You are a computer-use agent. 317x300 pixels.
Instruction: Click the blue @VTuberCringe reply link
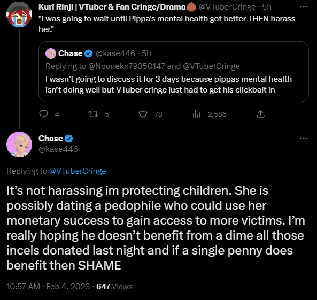pyautogui.click(x=78, y=171)
